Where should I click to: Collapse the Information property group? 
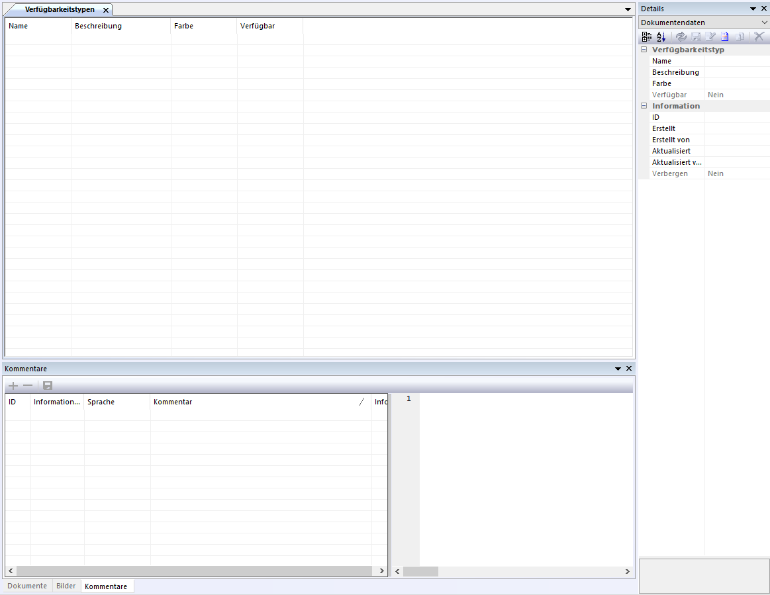(644, 106)
